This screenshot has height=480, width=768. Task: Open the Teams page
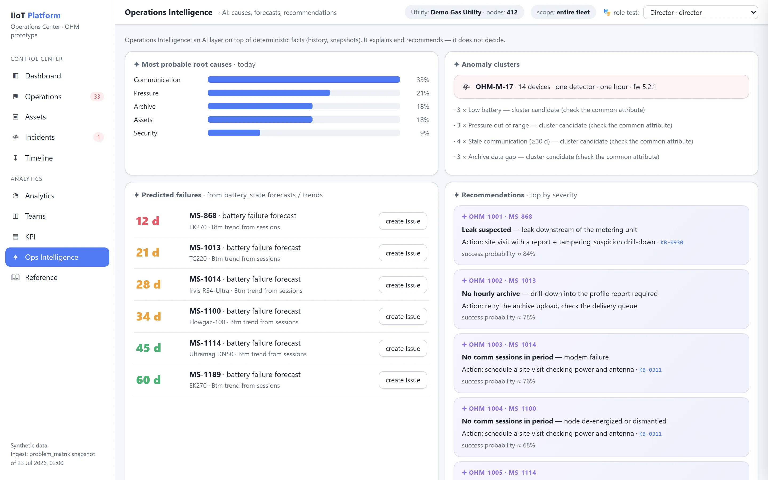click(57, 216)
